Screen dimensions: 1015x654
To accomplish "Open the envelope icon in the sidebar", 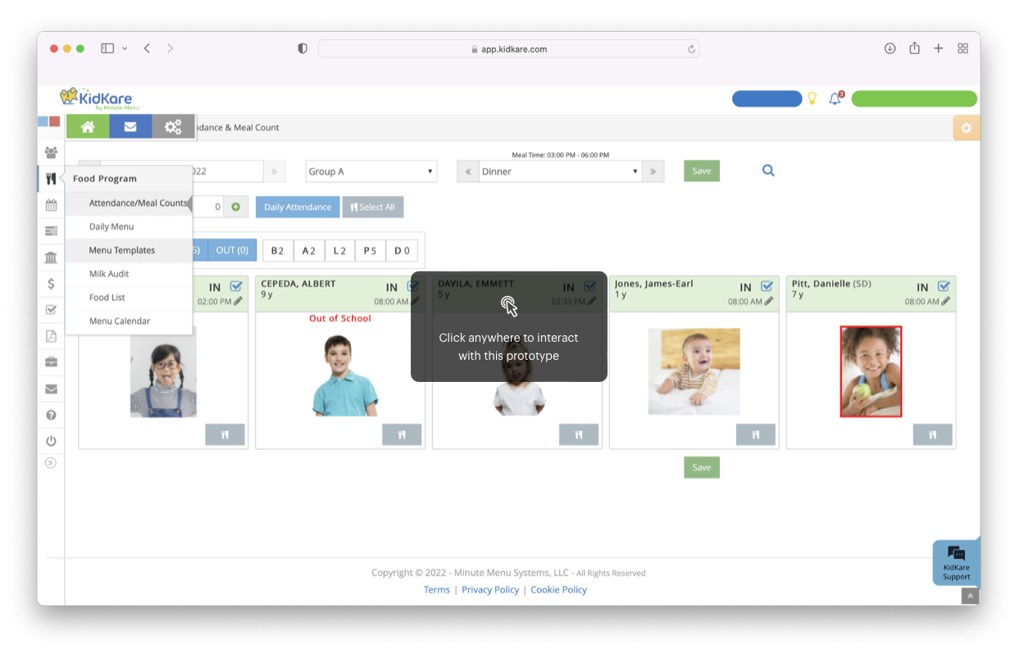I will click(x=51, y=388).
